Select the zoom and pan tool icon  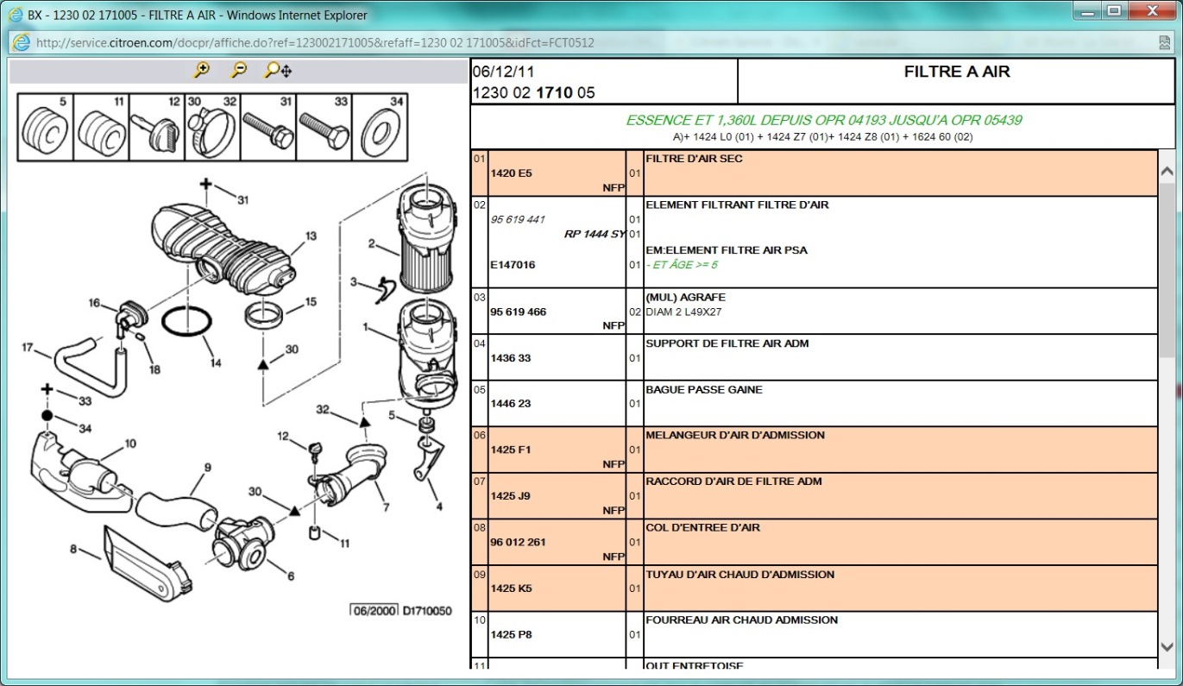(277, 71)
